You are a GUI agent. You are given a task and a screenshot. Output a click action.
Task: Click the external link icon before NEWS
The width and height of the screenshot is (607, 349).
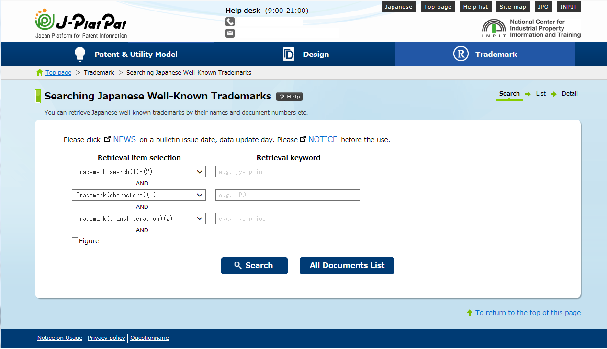[108, 139]
